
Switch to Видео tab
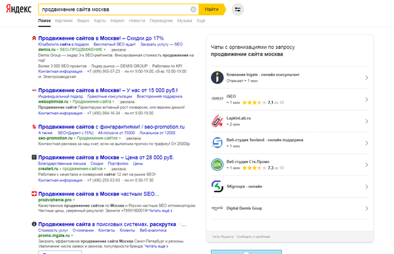pos(83,21)
